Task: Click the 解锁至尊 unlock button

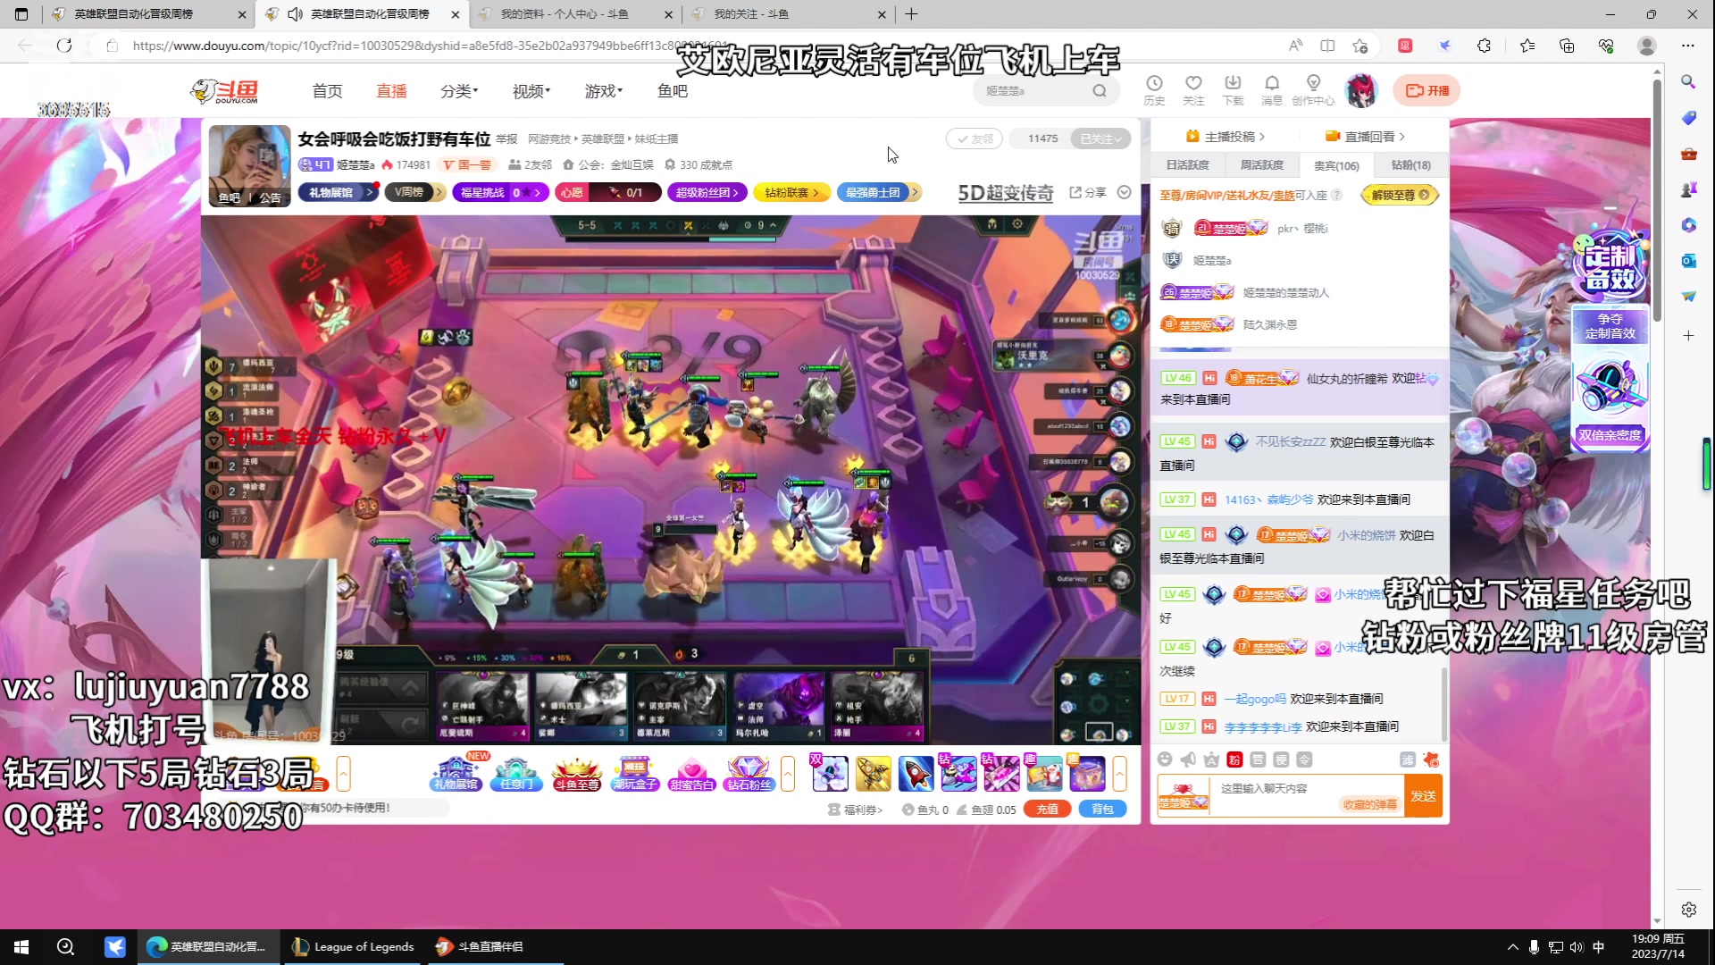Action: (1399, 195)
